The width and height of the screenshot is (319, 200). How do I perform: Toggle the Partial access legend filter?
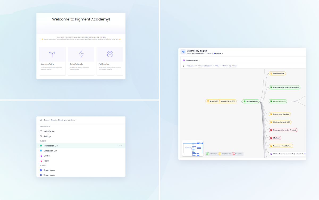[225, 154]
